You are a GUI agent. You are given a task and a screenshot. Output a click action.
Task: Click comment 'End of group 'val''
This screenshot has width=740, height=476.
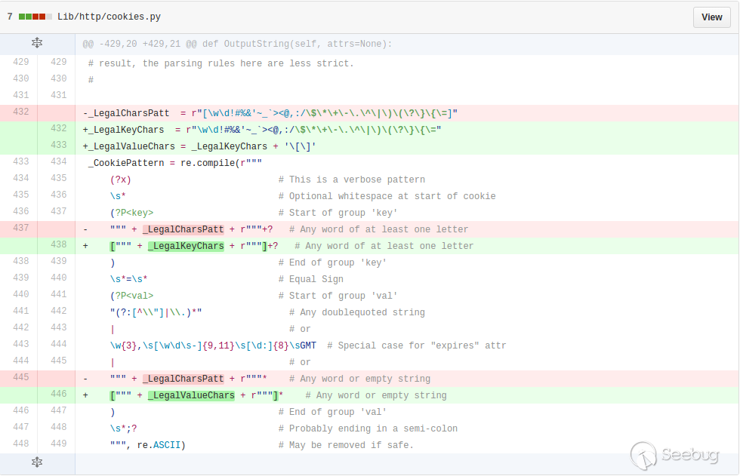[x=332, y=412]
